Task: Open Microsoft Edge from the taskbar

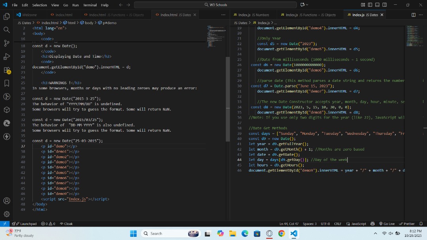Action: 245,233
